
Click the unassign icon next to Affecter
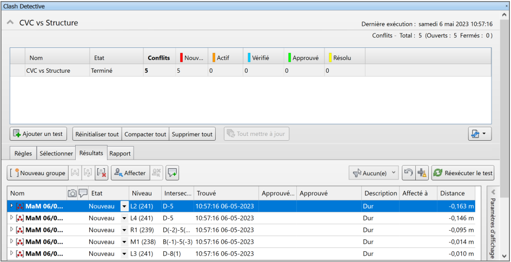coord(157,173)
